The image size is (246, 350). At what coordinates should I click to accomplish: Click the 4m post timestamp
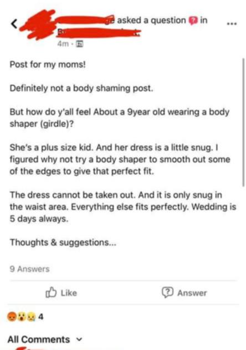point(63,44)
